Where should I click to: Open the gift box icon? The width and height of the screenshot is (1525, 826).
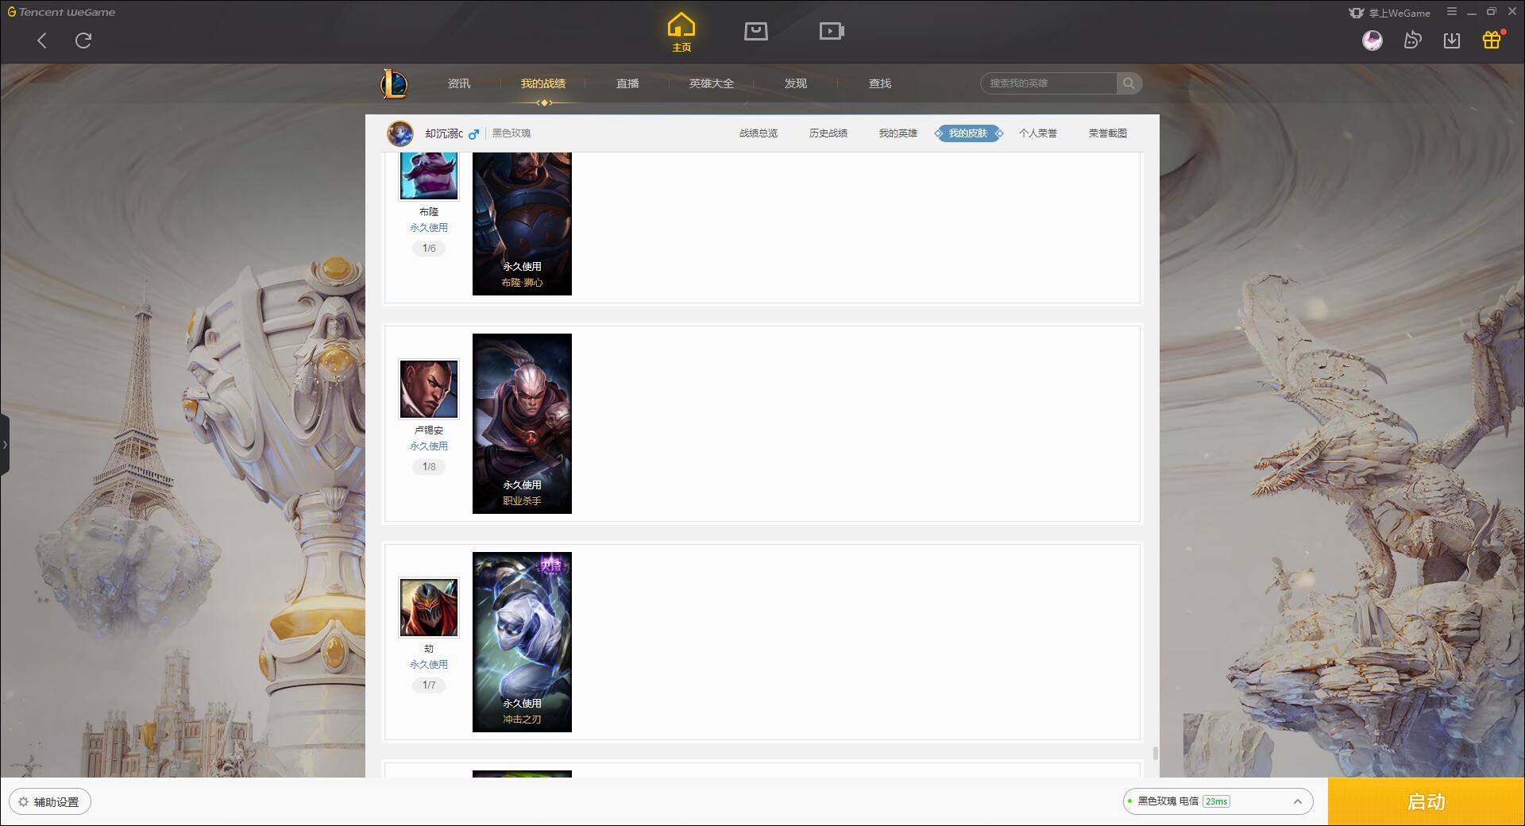(1492, 40)
